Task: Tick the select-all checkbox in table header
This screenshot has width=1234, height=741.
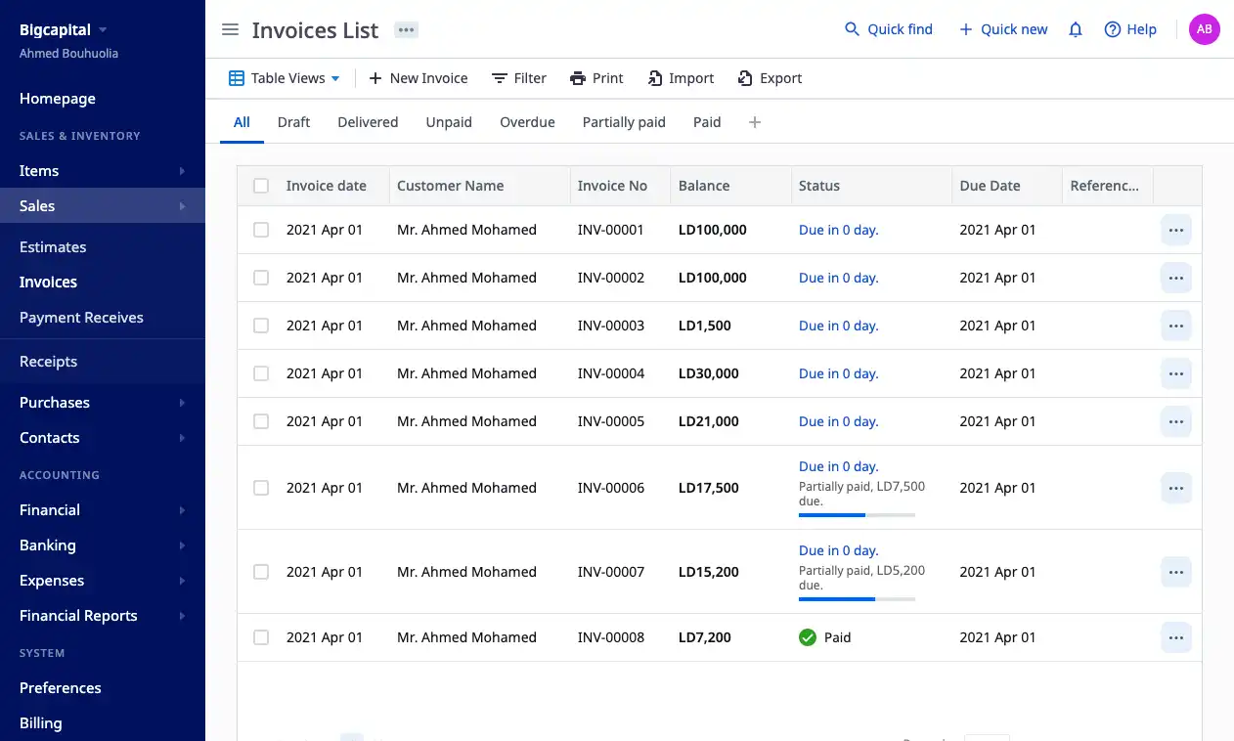Action: (x=261, y=186)
